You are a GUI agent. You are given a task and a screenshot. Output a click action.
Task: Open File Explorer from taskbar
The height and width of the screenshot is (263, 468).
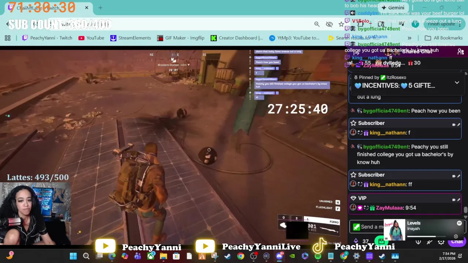163,256
